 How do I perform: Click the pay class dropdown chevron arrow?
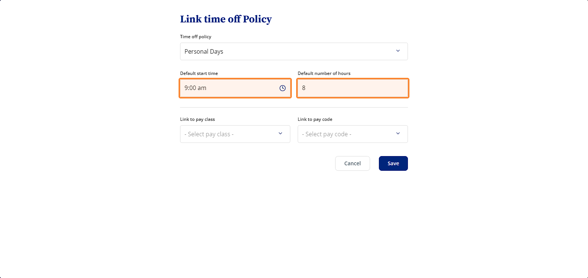tap(280, 134)
